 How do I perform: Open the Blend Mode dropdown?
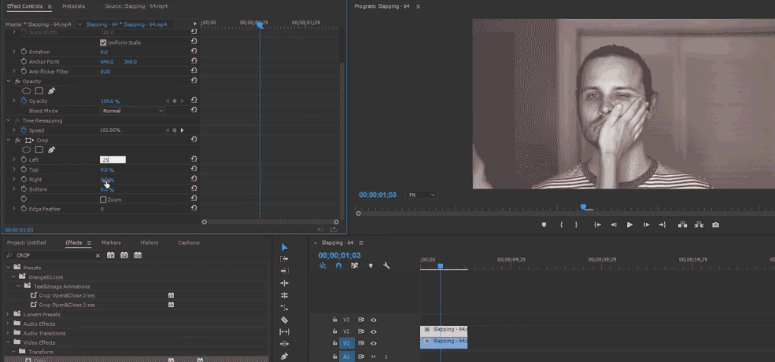[132, 111]
